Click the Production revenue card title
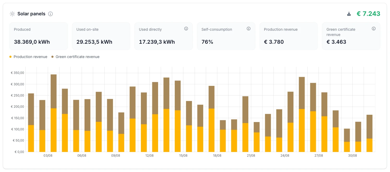 pos(281,29)
